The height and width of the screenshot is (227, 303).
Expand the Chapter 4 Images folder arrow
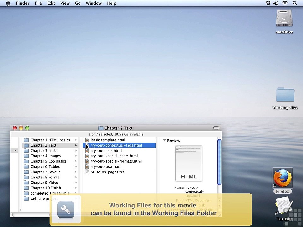click(x=76, y=156)
